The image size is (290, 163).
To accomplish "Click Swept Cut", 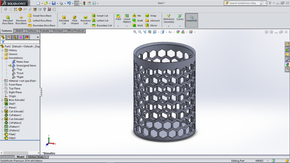I will coord(100,16).
